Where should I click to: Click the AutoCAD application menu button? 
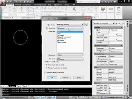click(x=2, y=3)
